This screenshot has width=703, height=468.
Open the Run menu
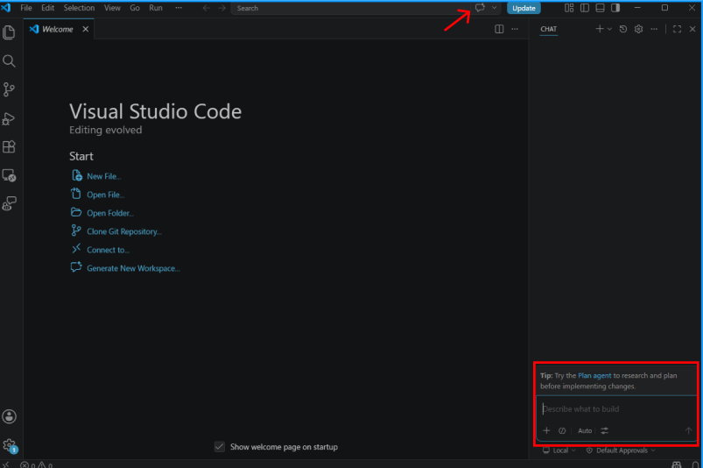156,8
